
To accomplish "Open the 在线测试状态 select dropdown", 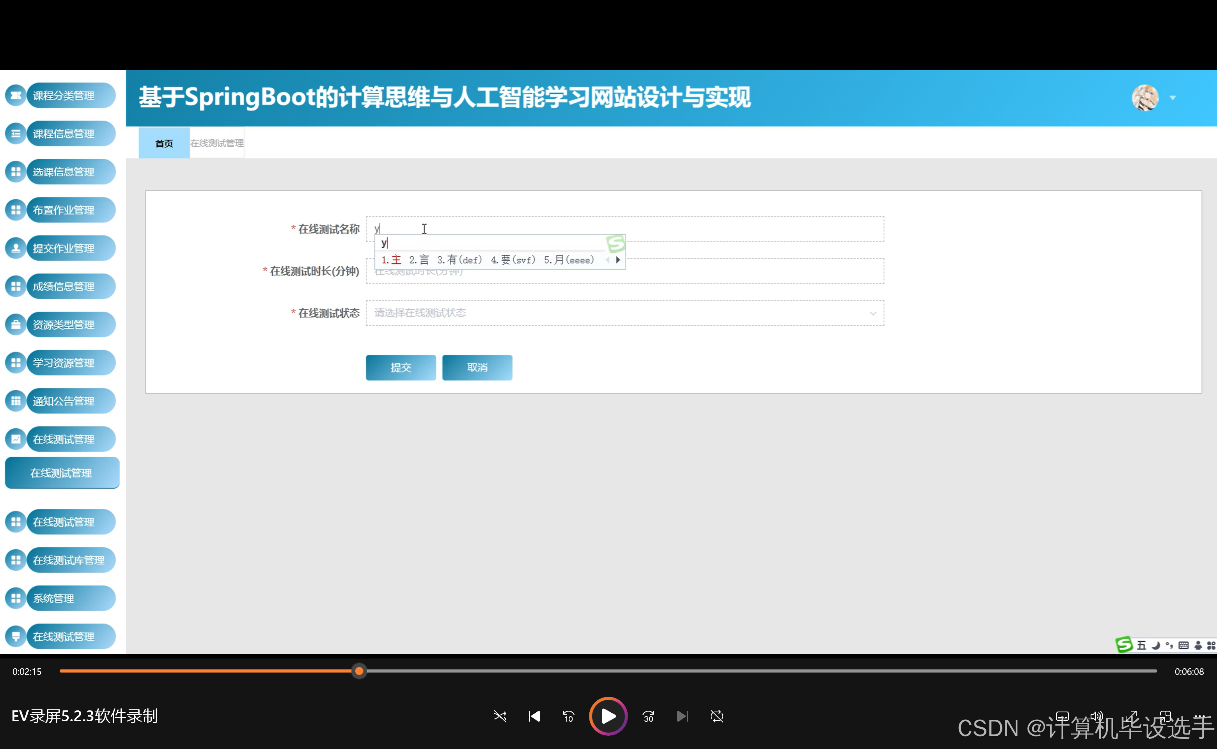I will (x=624, y=312).
